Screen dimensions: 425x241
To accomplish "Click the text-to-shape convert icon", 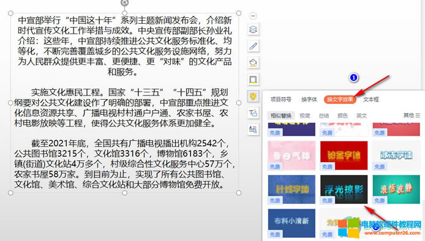I will (253, 113).
